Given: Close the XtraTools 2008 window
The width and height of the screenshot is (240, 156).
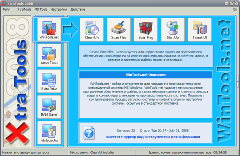Looking at the screenshot, I should (x=236, y=3).
